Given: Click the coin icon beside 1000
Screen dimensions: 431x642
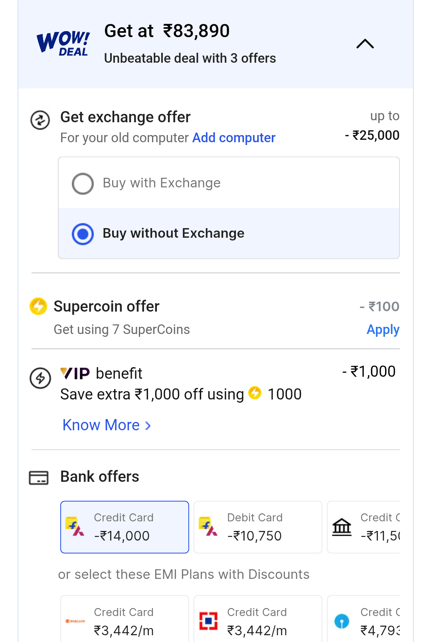Looking at the screenshot, I should 255,393.
